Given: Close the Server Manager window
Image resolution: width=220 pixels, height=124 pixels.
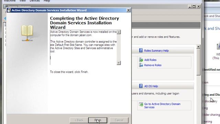Looking at the screenshot, I should pyautogui.click(x=198, y=7).
